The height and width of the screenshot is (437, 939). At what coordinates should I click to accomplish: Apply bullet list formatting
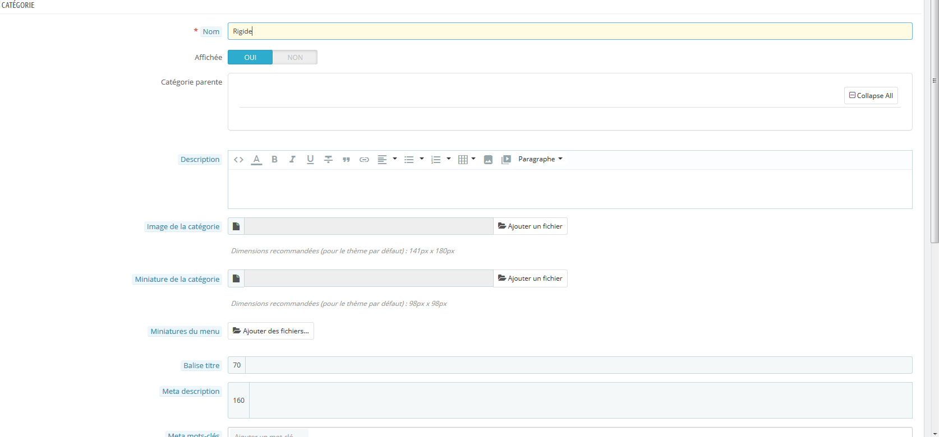point(409,160)
